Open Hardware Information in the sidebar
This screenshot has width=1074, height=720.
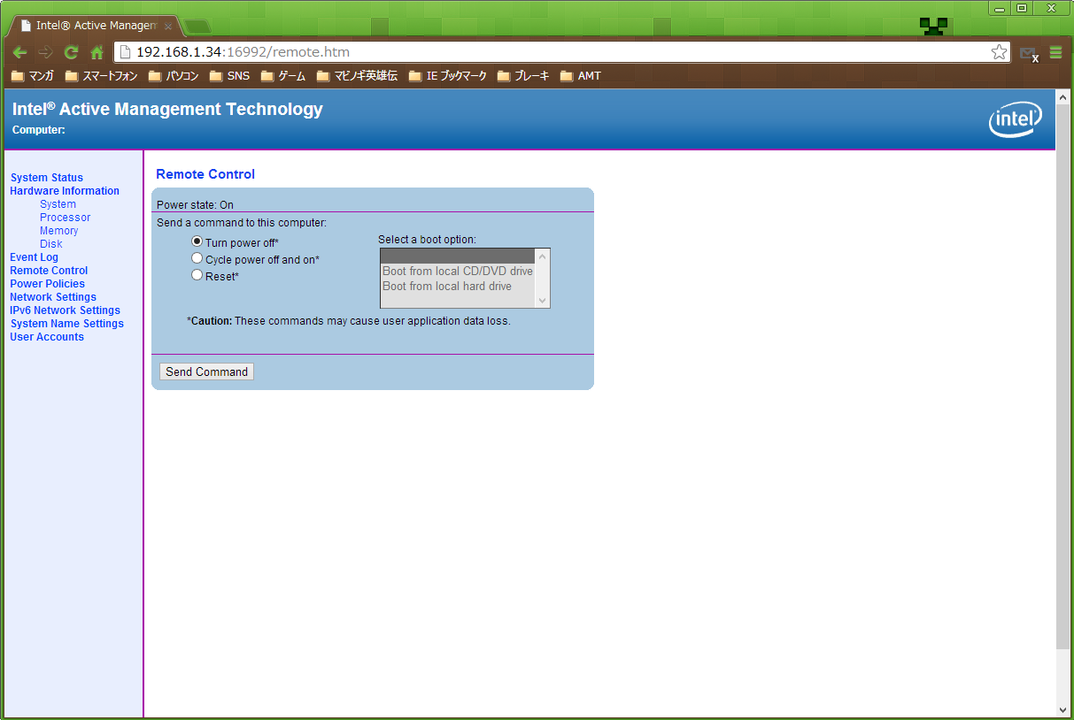[x=65, y=191]
